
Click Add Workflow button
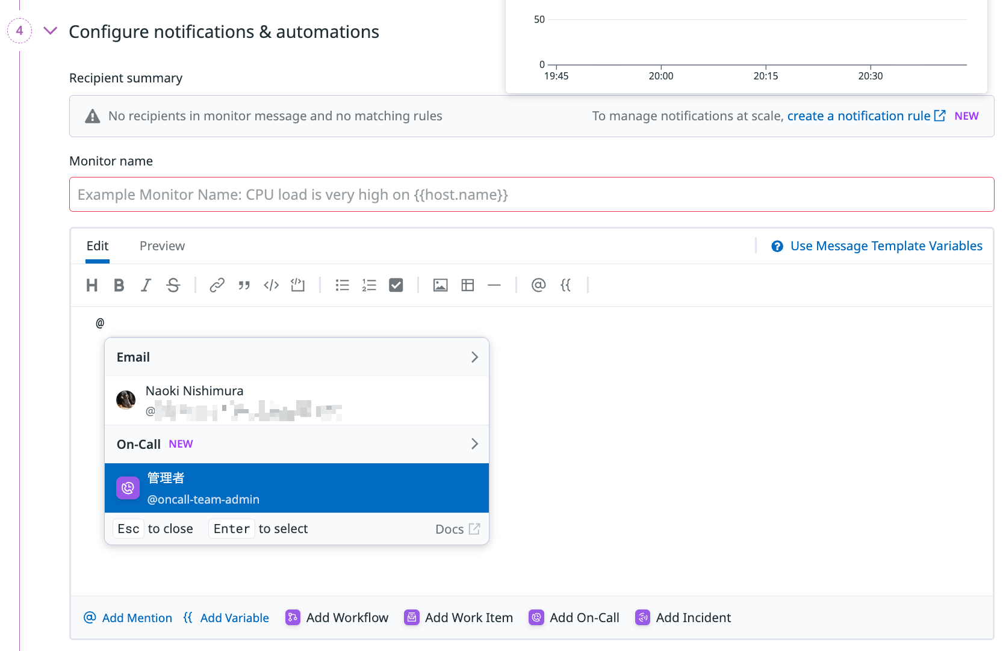[337, 618]
